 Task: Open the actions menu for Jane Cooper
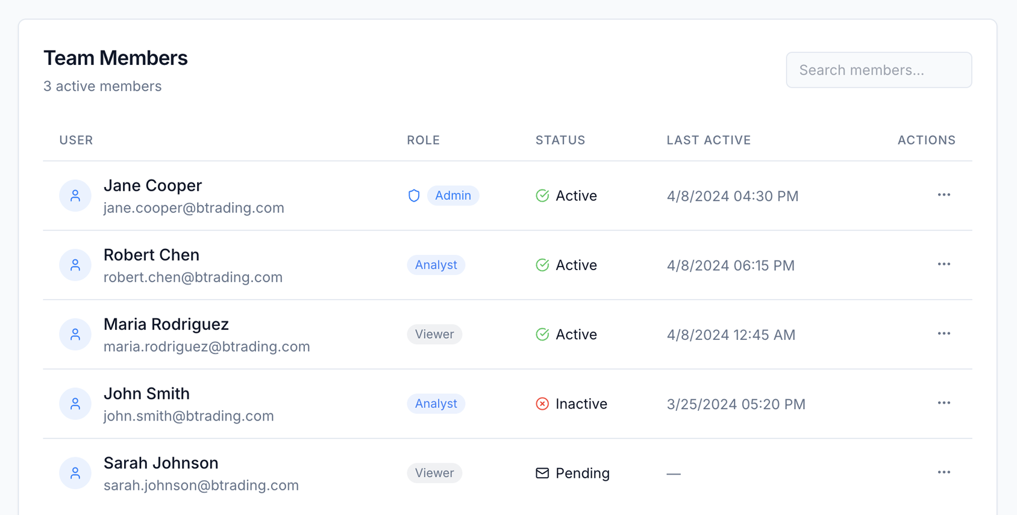coord(943,195)
